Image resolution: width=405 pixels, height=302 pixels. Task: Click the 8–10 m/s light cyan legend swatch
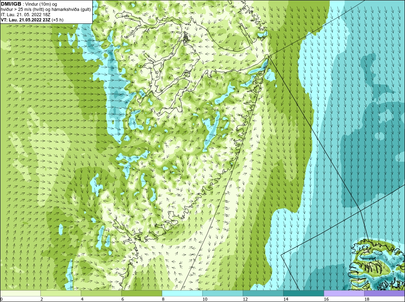tap(182, 294)
